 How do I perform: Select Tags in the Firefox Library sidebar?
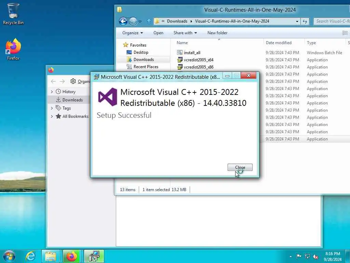coord(66,108)
